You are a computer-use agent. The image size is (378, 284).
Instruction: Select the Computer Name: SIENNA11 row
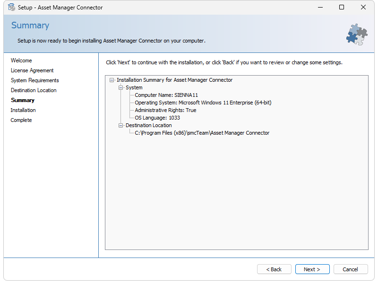166,95
